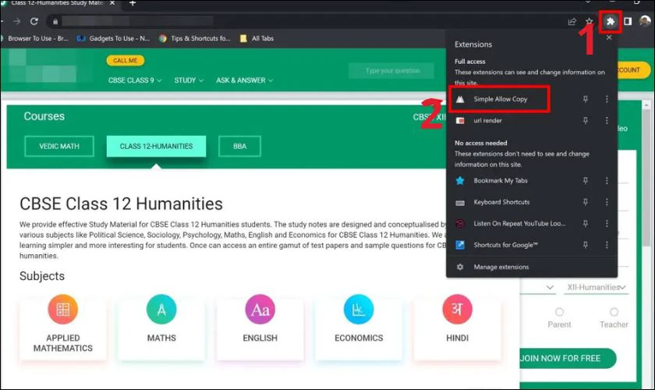Open Gadgets To Use bookmark

[114, 38]
